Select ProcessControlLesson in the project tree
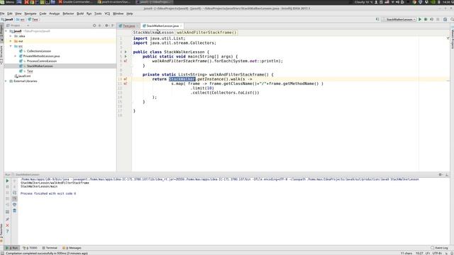This screenshot has width=454, height=255. [x=42, y=61]
